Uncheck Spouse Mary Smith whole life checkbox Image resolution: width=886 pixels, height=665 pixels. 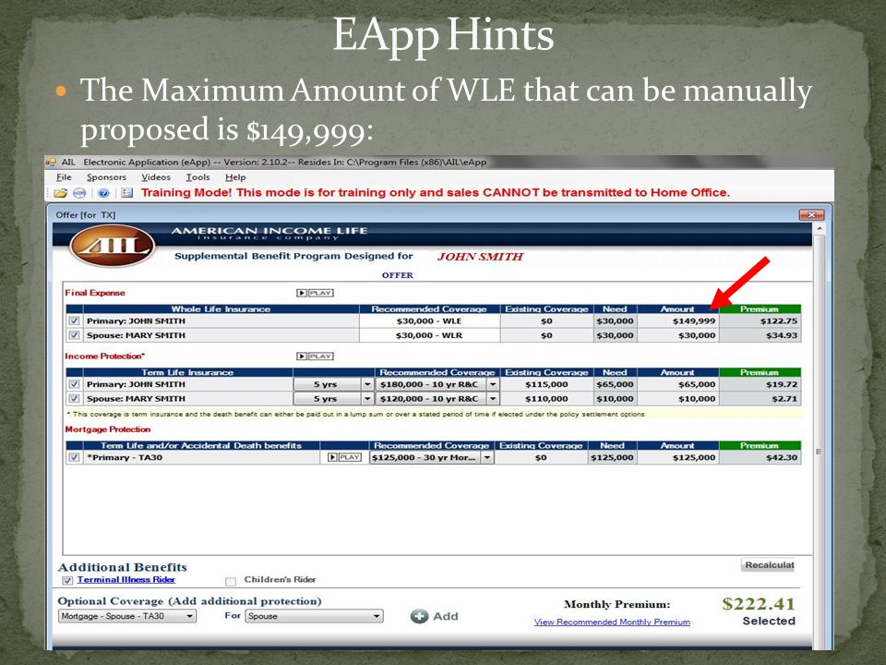click(x=74, y=335)
